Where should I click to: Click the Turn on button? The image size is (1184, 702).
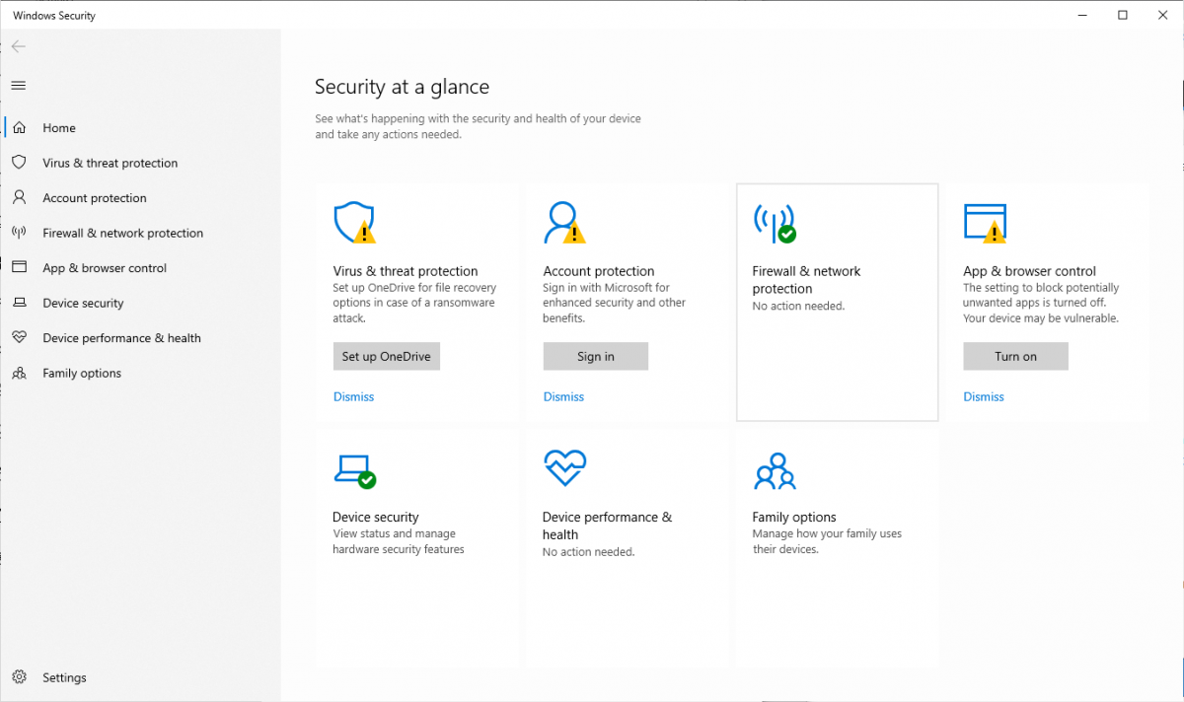click(1015, 356)
